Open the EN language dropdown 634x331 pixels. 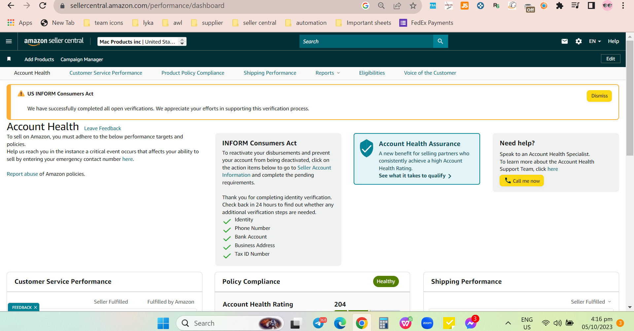(595, 41)
